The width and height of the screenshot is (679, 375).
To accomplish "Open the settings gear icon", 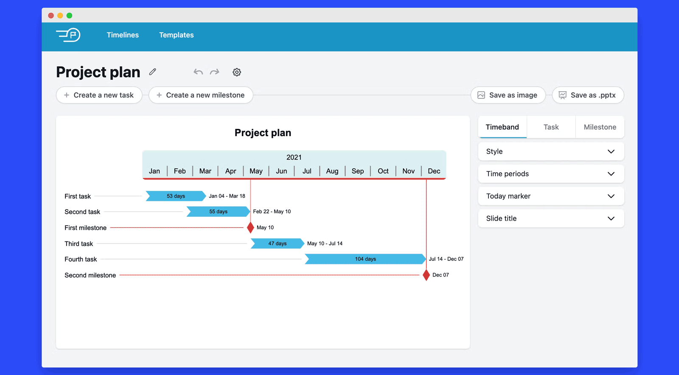I will [x=237, y=72].
